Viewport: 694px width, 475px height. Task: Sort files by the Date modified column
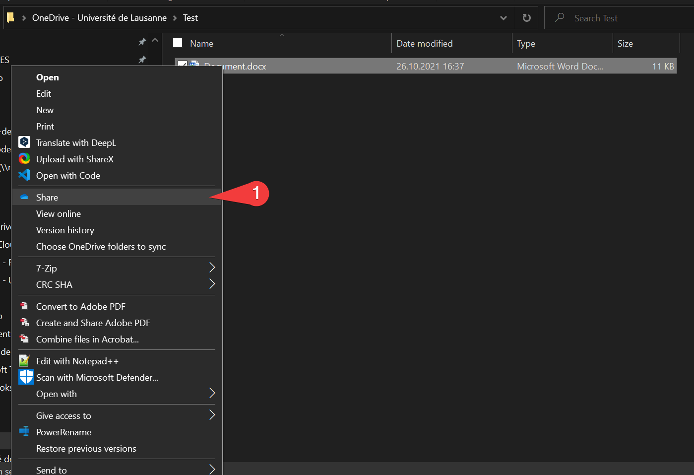coord(424,44)
